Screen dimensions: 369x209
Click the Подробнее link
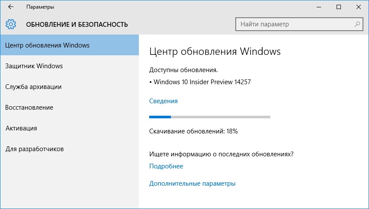point(166,166)
